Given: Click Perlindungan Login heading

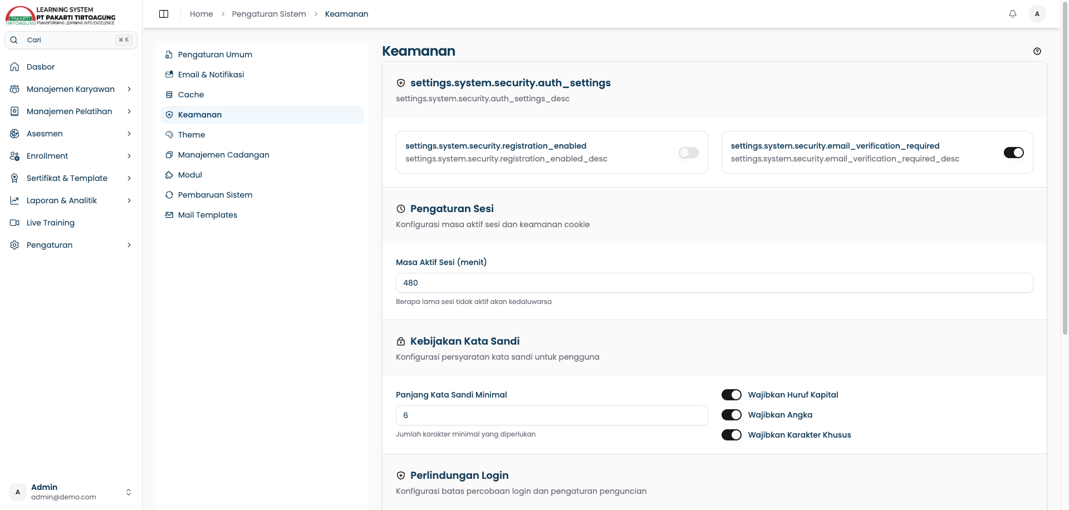Looking at the screenshot, I should pyautogui.click(x=459, y=475).
